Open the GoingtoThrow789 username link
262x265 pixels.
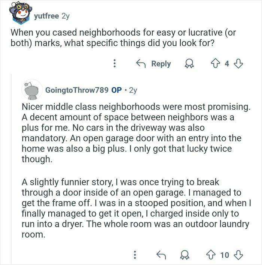click(76, 90)
